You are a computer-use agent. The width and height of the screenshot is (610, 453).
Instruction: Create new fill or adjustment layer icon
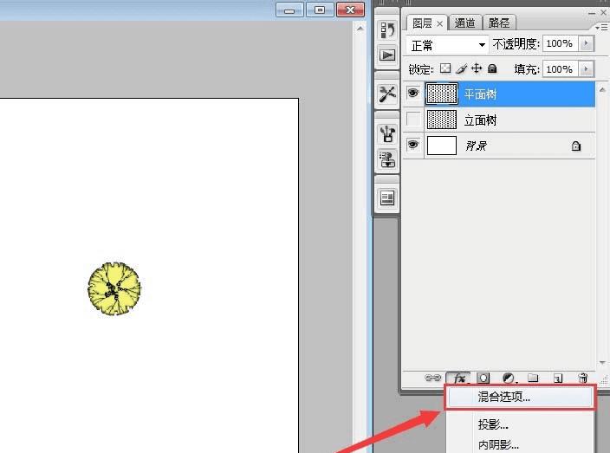[508, 378]
